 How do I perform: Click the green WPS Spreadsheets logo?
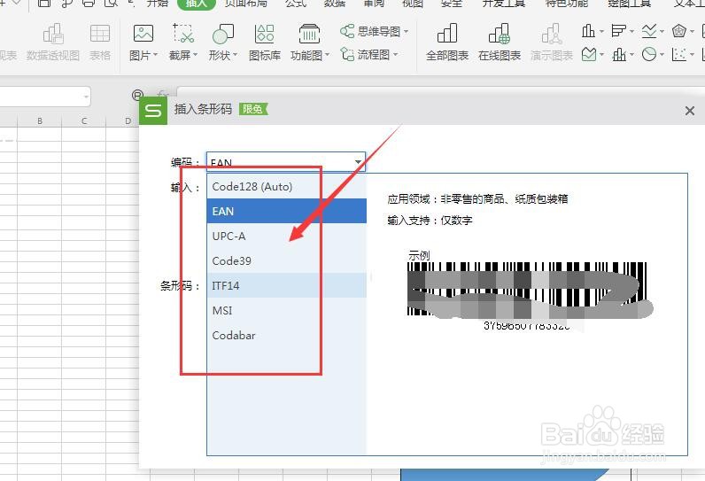[153, 110]
